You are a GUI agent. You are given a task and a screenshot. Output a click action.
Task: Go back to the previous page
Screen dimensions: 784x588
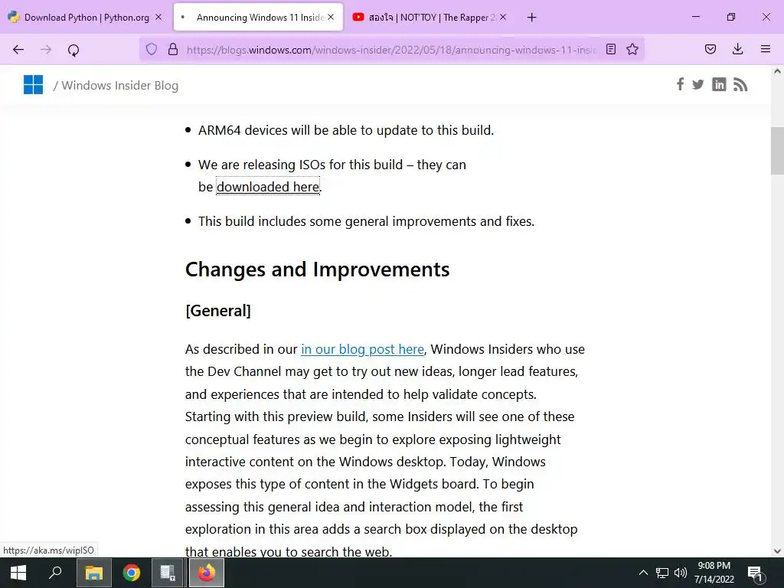pyautogui.click(x=18, y=50)
